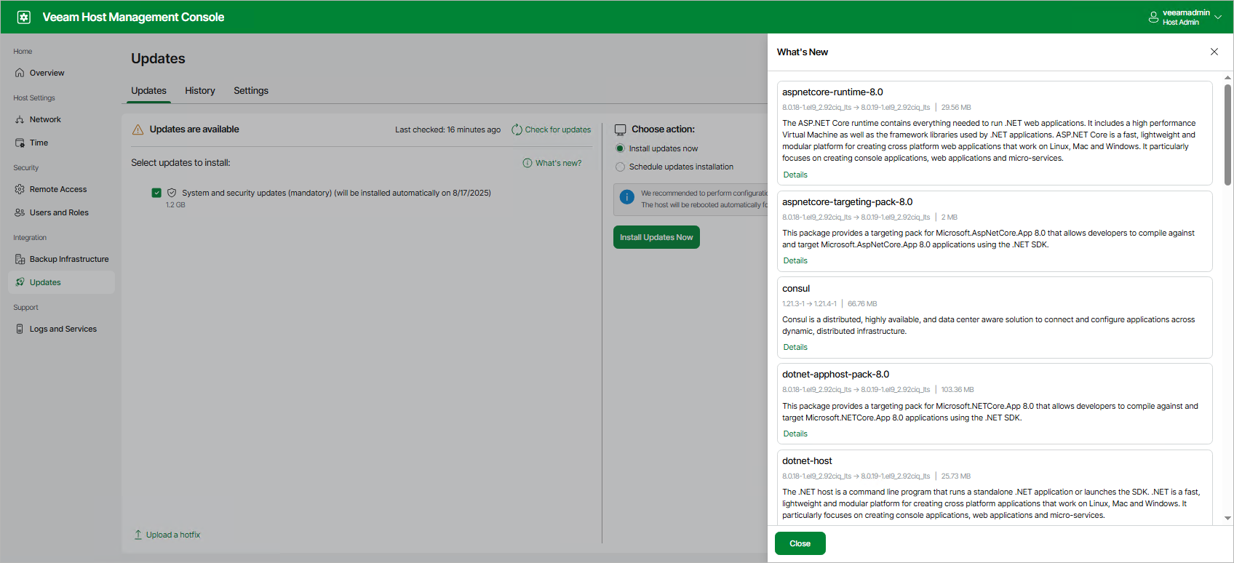Click Check for updates link
This screenshot has height=563, width=1234.
point(558,129)
